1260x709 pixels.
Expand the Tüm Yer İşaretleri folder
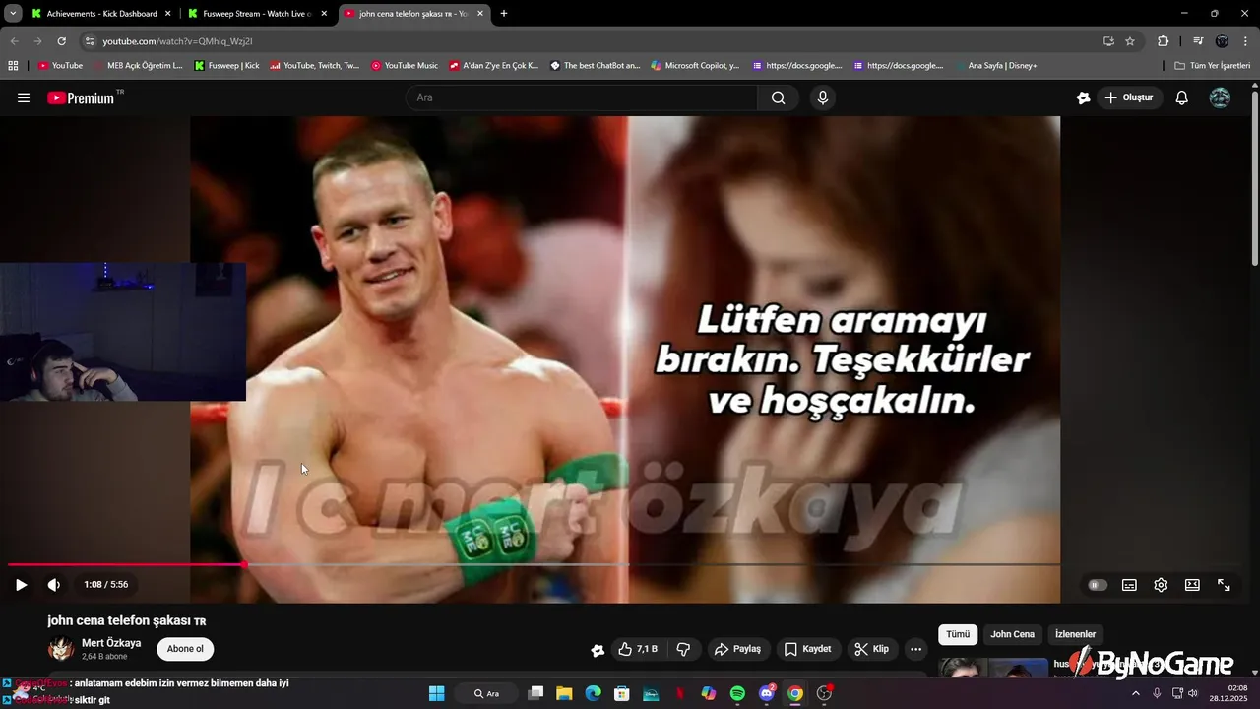[x=1213, y=66]
